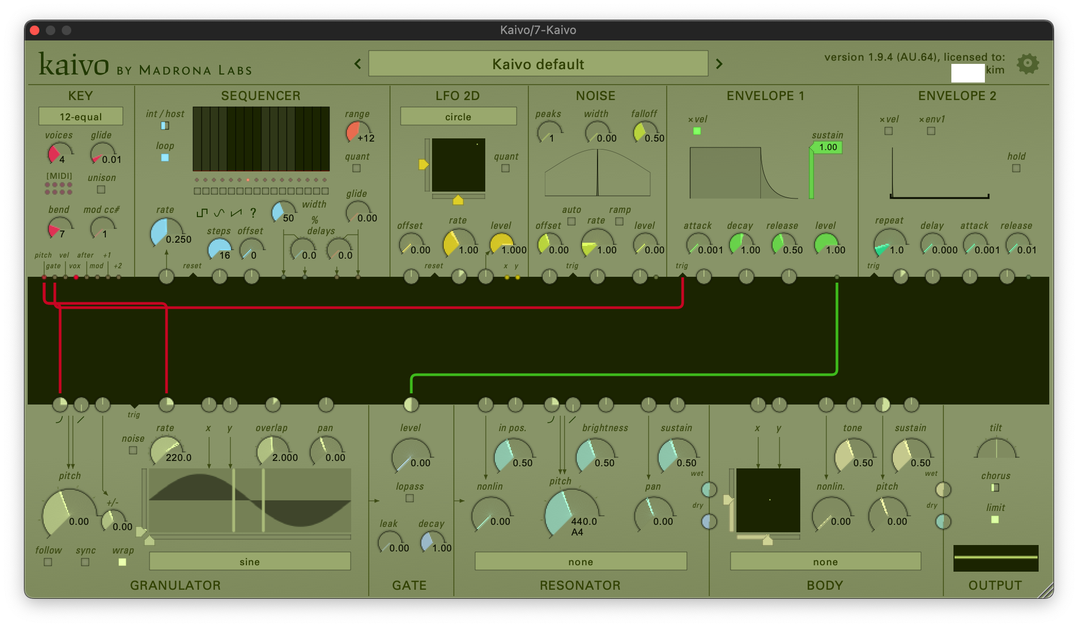1078x627 pixels.
Task: Select the sawtooth sequencer shape icon
Action: 236,213
